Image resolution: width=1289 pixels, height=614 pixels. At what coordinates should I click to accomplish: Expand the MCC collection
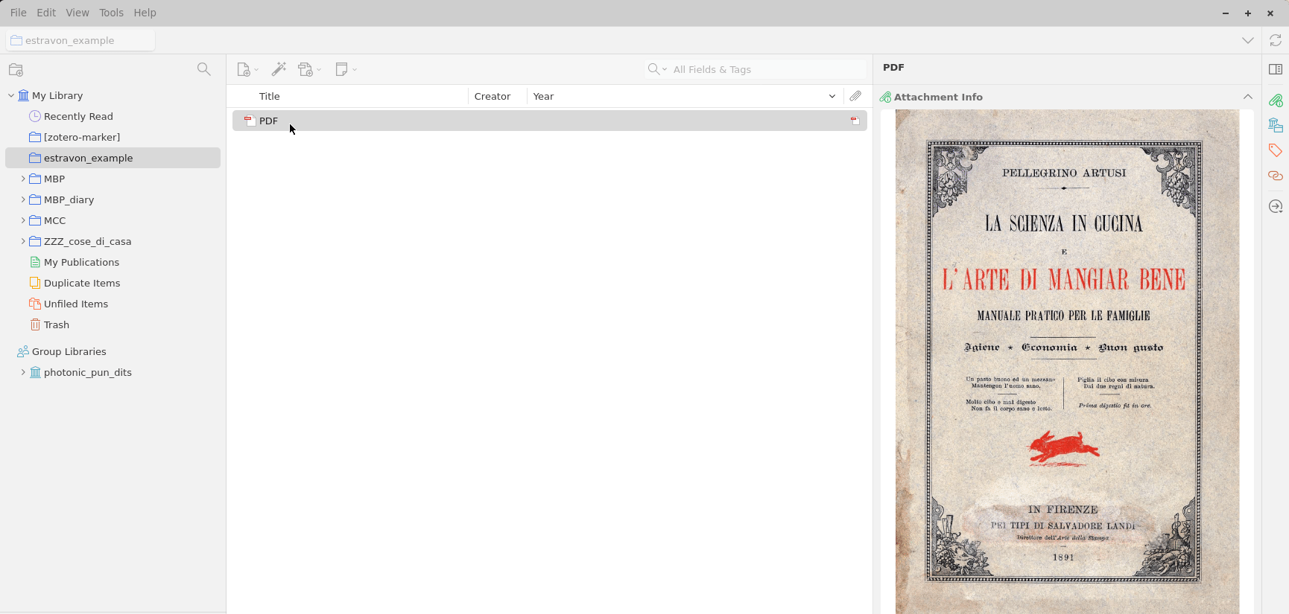point(23,220)
